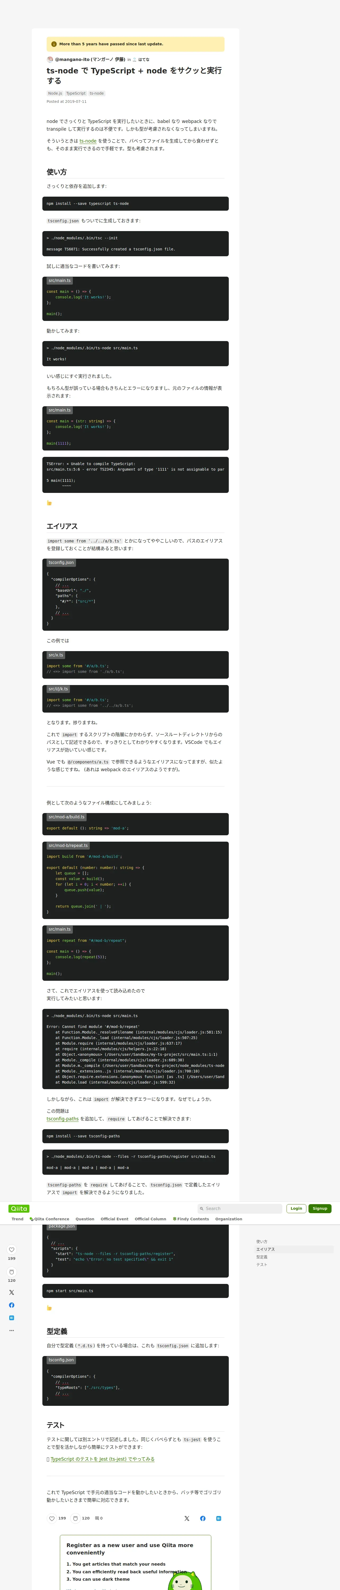The width and height of the screenshot is (340, 1590).
Task: Click the sidebar stock count 120
Action: (x=11, y=1281)
